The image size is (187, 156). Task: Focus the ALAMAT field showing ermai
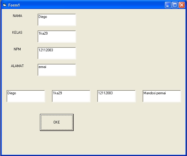(57, 70)
